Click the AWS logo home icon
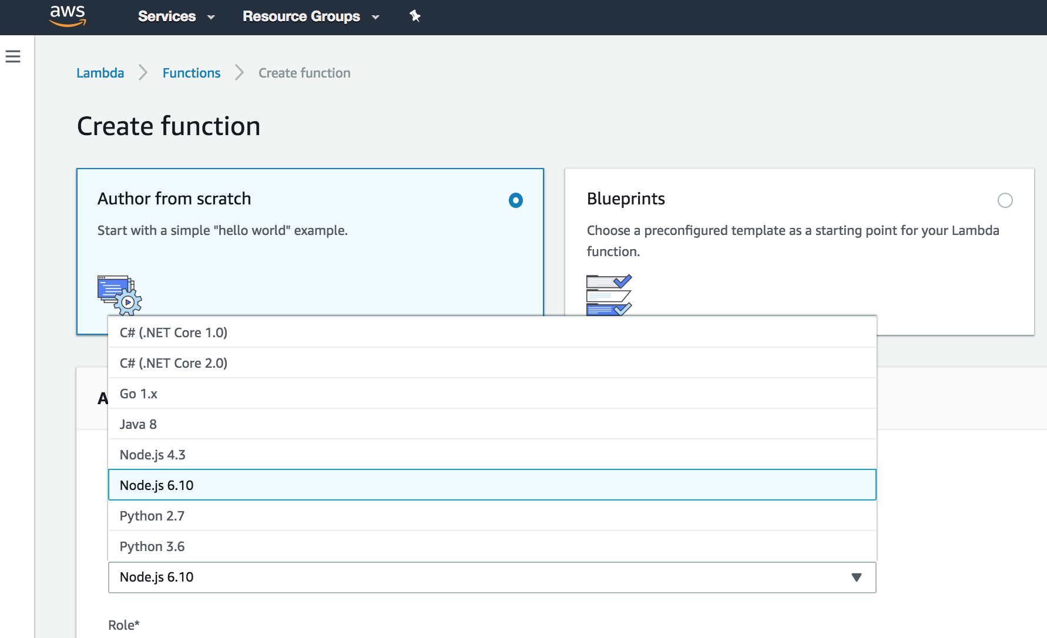 (x=68, y=16)
